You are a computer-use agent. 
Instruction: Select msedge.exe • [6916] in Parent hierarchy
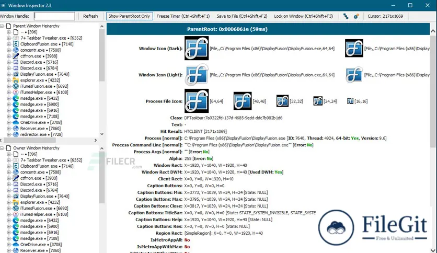click(39, 110)
